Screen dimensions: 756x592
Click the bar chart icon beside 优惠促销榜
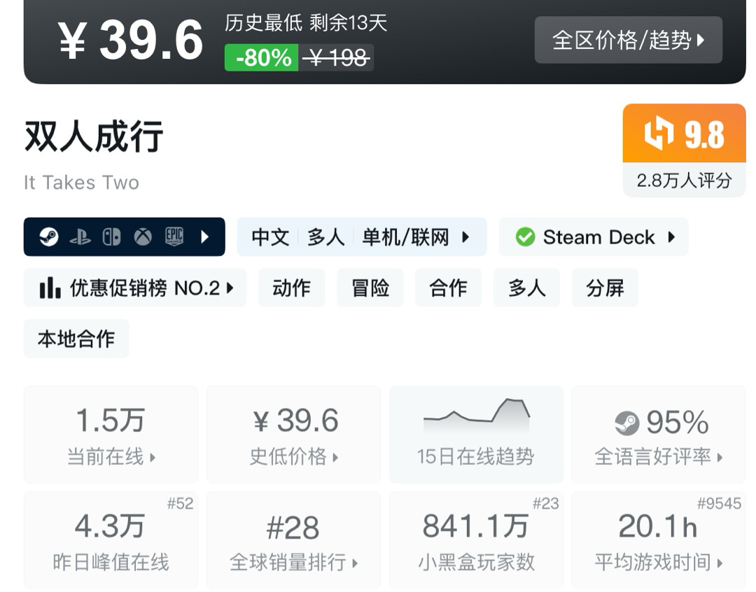[50, 288]
